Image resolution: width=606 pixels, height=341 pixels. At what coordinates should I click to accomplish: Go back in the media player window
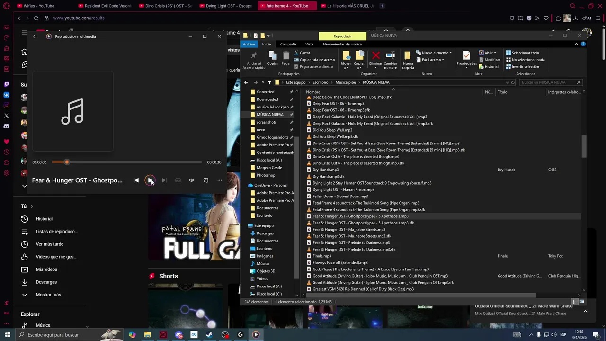[35, 36]
